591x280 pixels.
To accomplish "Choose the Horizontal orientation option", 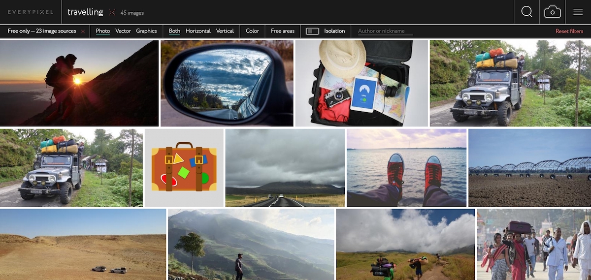I will [198, 31].
